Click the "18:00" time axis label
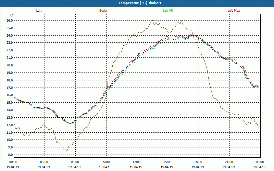 (199, 162)
